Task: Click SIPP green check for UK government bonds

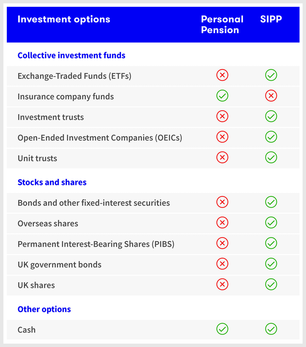Action: [x=271, y=264]
